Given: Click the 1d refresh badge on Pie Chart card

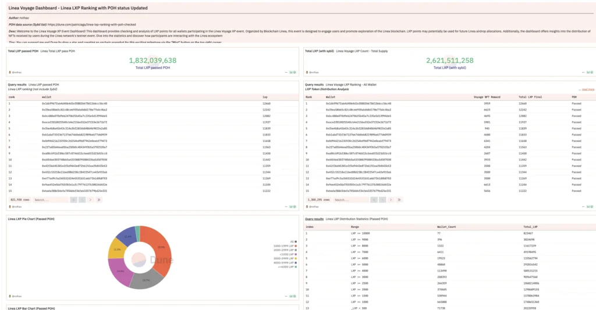Looking at the screenshot, I should tap(292, 296).
